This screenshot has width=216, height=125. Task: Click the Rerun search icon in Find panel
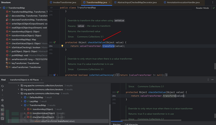[x=3, y=86]
